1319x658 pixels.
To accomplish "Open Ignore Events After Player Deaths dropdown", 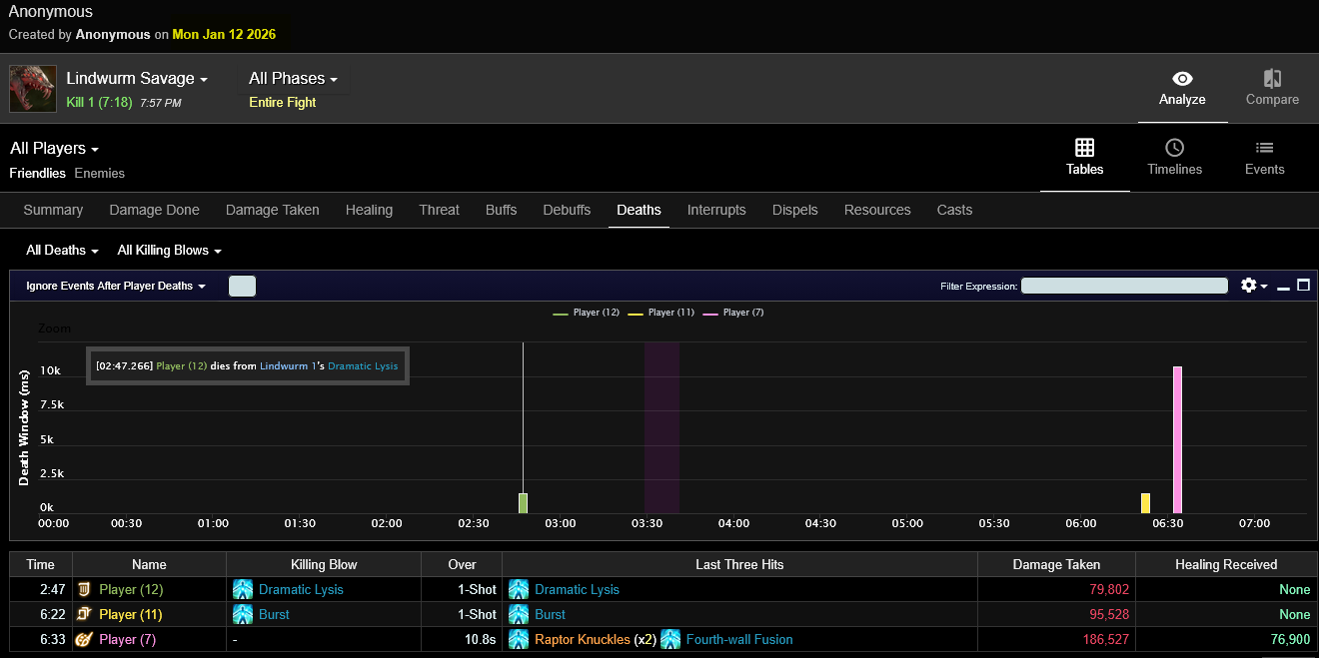I will [116, 286].
